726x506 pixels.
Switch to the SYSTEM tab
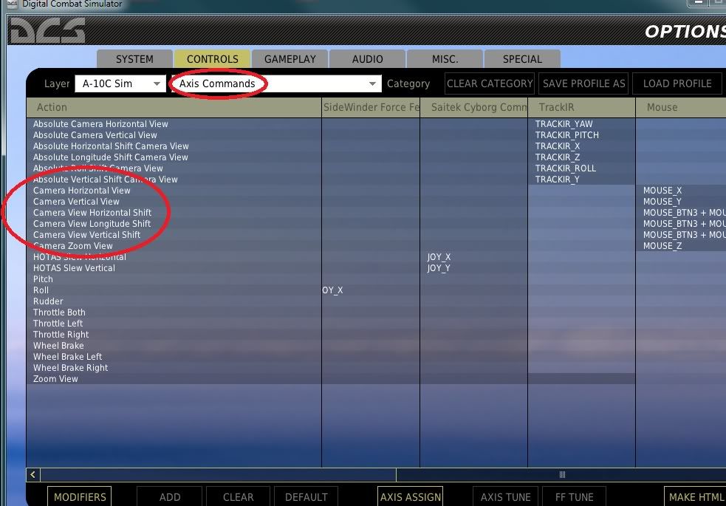tap(134, 59)
